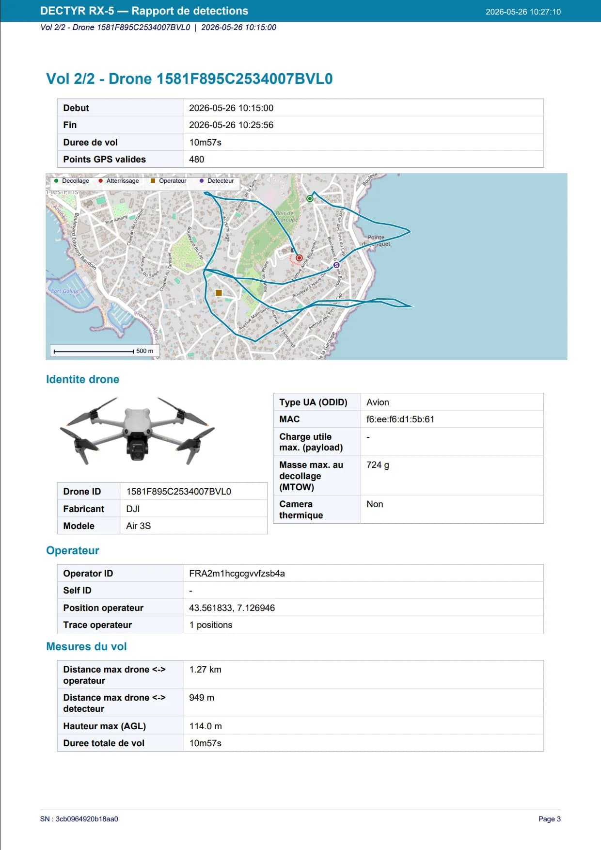Viewport: 601px width, 850px height.
Task: Click the Drone ID value in identity table
Action: pos(178,492)
